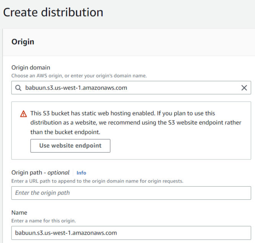255x243 pixels.
Task: Click the 'Enter a URL path to append' description
Action: [97, 181]
